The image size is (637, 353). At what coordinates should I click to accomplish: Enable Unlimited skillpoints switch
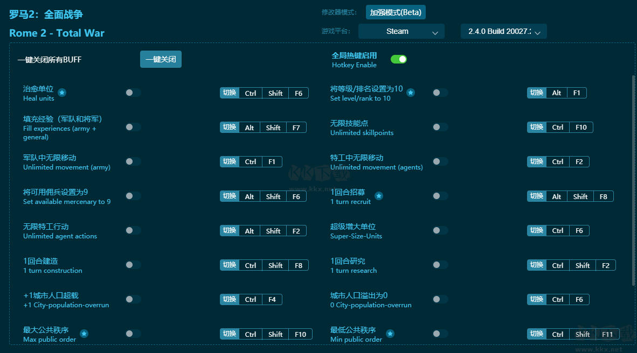(440, 127)
